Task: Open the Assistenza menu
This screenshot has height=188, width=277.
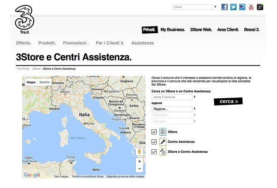Action: pyautogui.click(x=143, y=43)
